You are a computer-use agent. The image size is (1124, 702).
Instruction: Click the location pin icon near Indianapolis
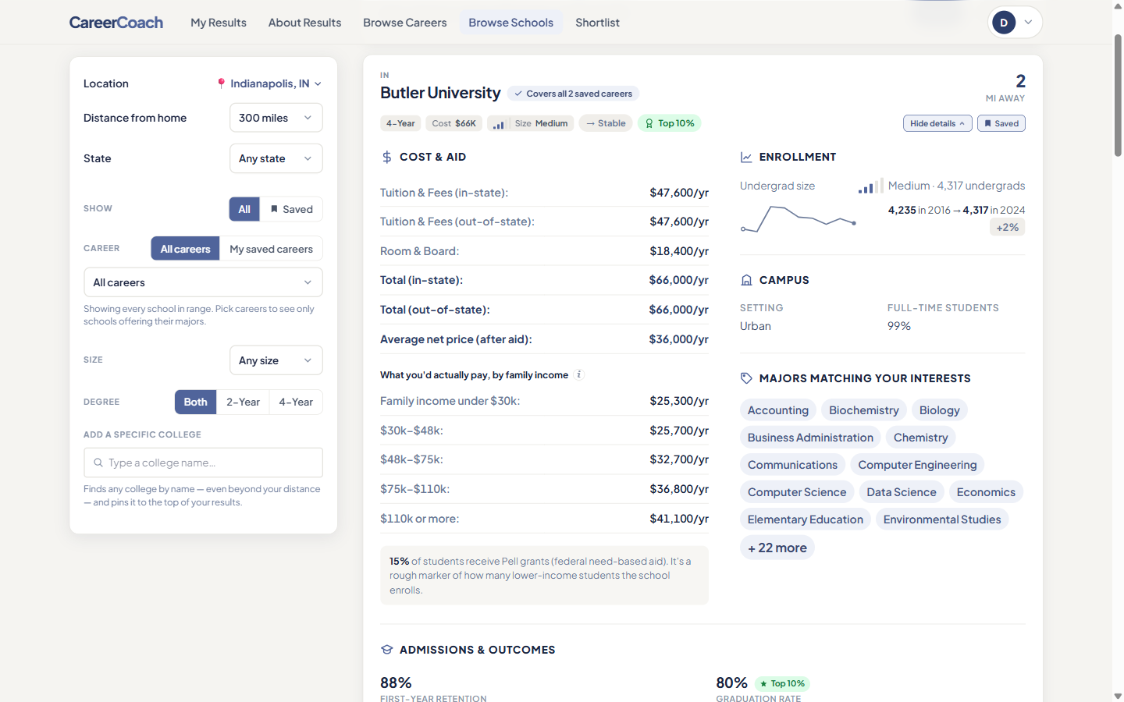222,83
